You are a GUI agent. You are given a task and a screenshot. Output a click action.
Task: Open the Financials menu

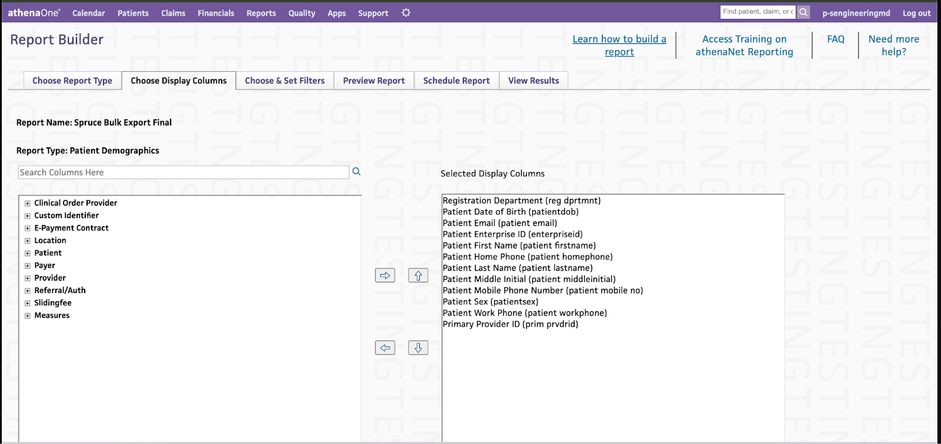[216, 13]
